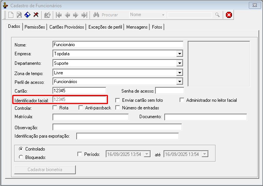
Task: Check Enviar cartão sem foto
Action: 118,100
